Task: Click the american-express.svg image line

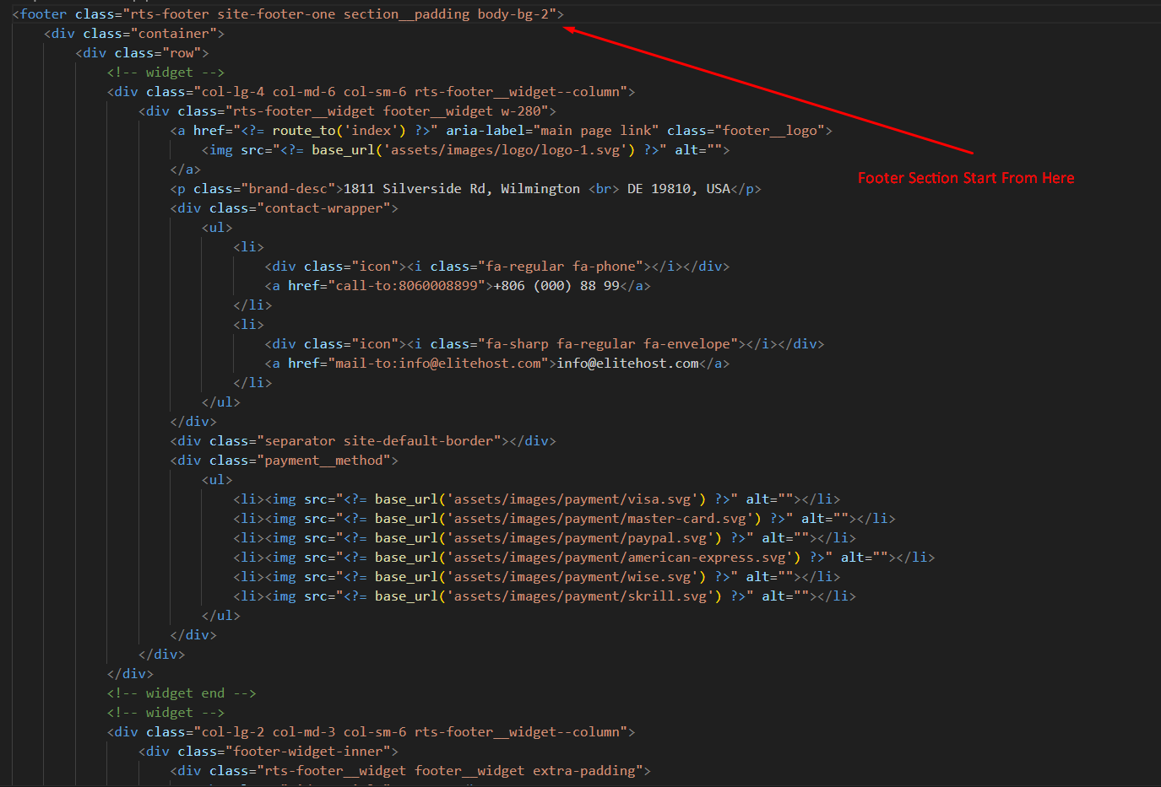Action: coord(583,558)
